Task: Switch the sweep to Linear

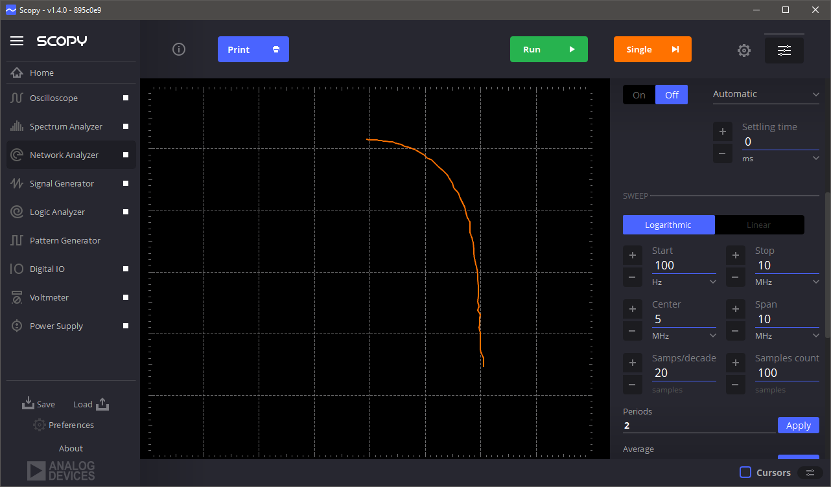Action: click(x=759, y=225)
